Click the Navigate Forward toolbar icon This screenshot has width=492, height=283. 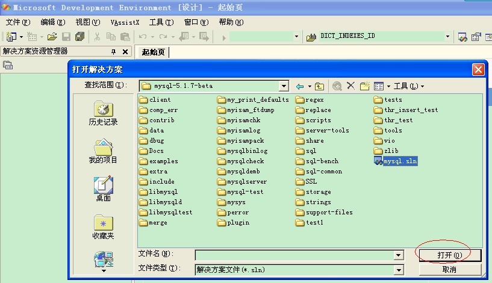pyautogui.click(x=204, y=37)
